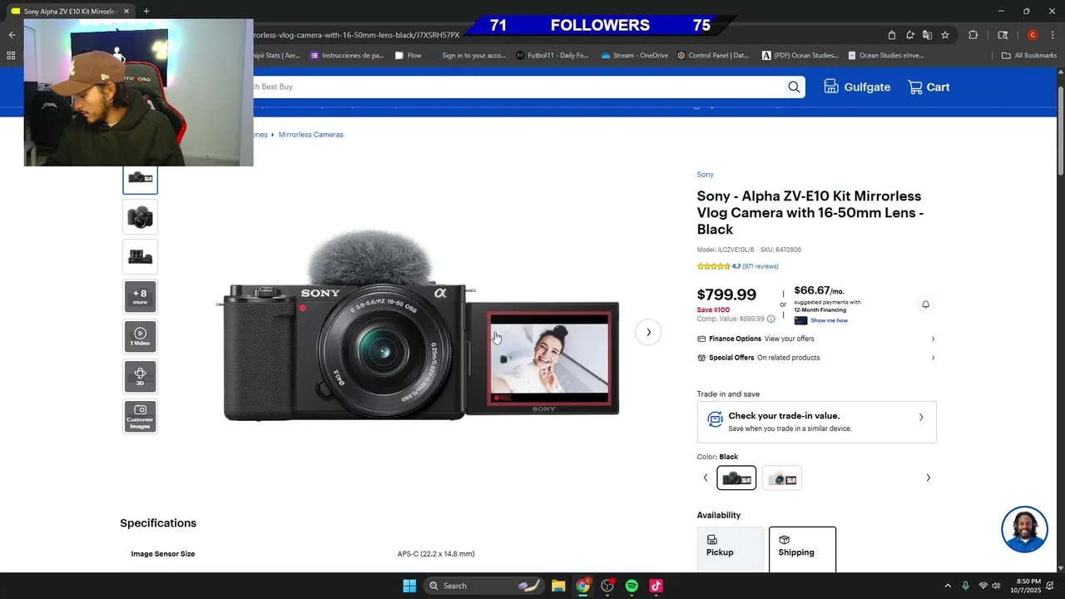The image size is (1065, 599).
Task: Select the first camera front thumbnail
Action: 140,178
